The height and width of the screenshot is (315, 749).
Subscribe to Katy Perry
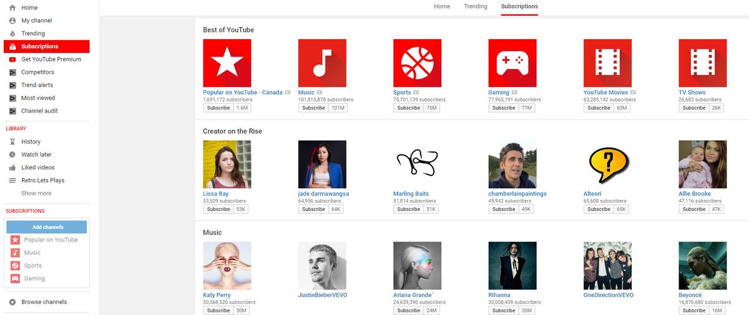tap(218, 310)
